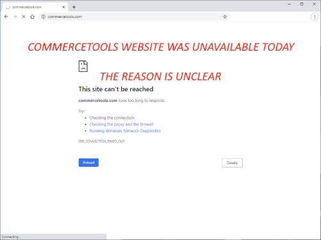Open the Chrome three-dot menu

click(315, 17)
